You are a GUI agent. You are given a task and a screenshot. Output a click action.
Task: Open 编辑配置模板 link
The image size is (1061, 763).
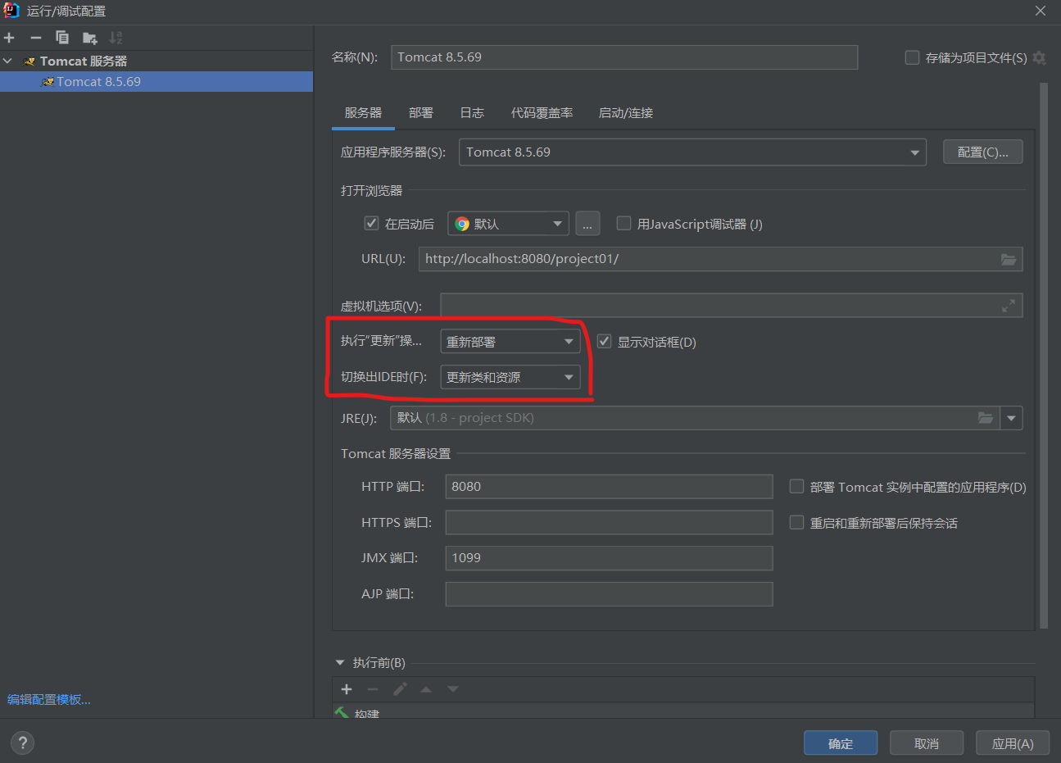pos(49,700)
